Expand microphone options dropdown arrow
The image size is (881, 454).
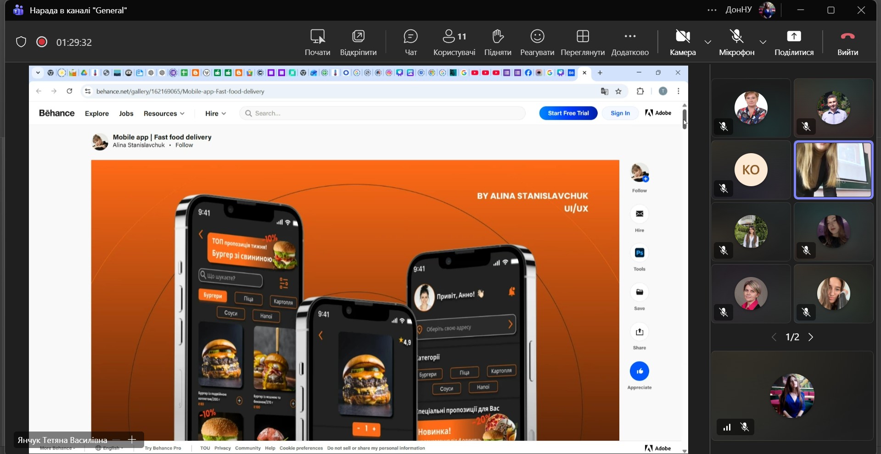(x=763, y=42)
